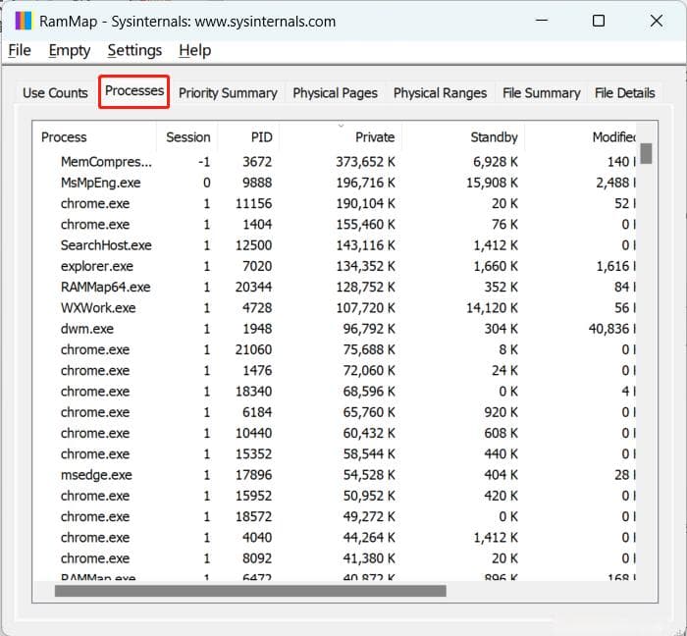Click the 15,908 K standby value
Screen dimensions: 687x636
click(x=492, y=183)
